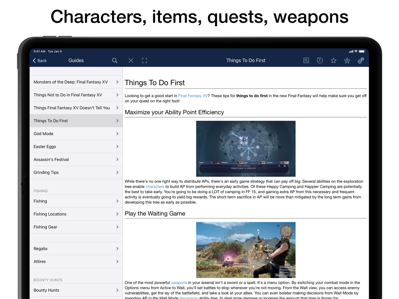
Task: Open the Grinding Tips guide
Action: pos(76,172)
